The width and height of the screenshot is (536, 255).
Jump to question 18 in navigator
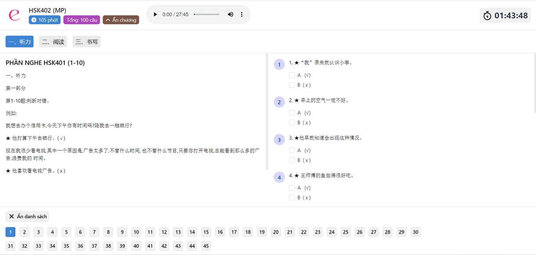(x=248, y=232)
